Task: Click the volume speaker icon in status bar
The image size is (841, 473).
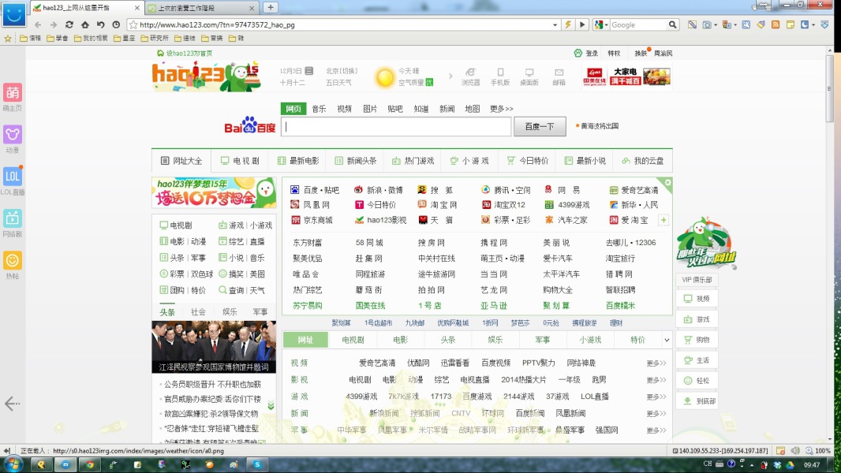Action: point(795,450)
